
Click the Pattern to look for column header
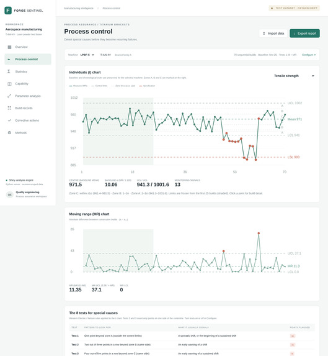97,327
